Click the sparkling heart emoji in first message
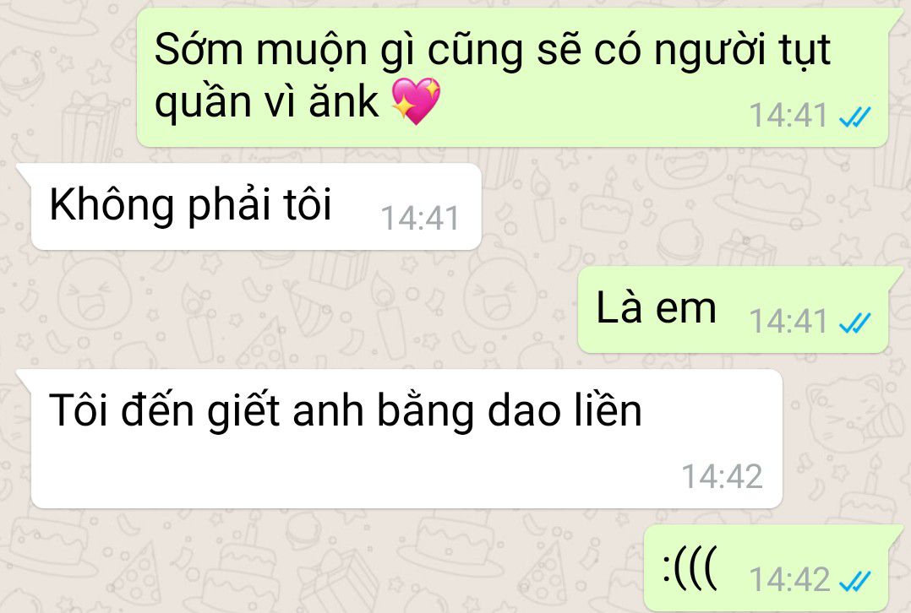This screenshot has height=613, width=911. point(416,101)
